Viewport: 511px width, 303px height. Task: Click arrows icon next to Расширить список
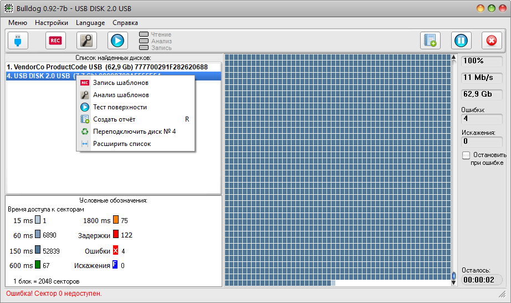pos(85,144)
